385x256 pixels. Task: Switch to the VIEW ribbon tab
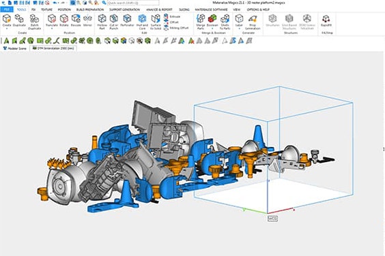[237, 10]
